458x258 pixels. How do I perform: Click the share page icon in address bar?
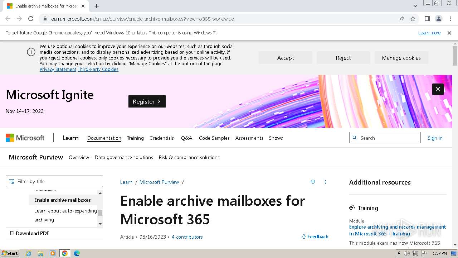pos(401,19)
